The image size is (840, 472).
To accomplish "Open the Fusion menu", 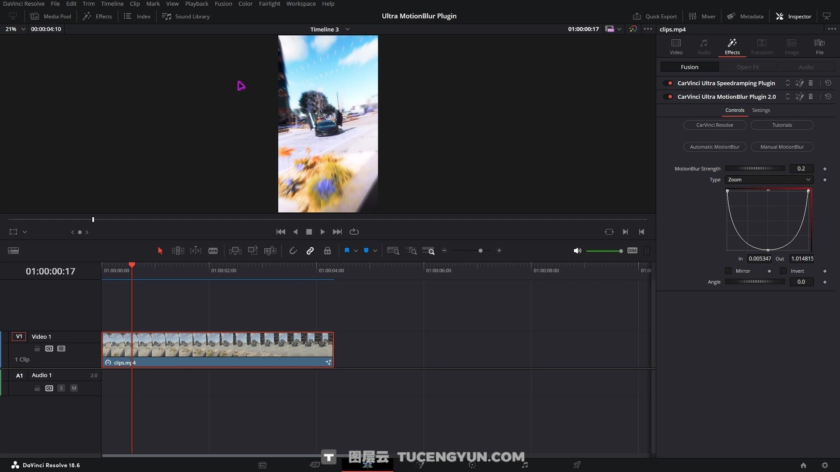I will click(x=223, y=3).
